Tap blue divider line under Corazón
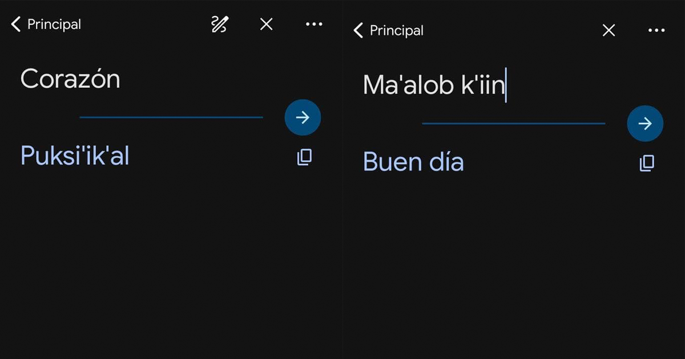Viewport: 685px width, 359px height. [171, 117]
